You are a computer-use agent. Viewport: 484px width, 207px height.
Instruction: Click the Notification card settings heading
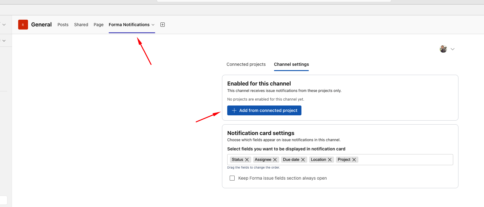coord(261,133)
